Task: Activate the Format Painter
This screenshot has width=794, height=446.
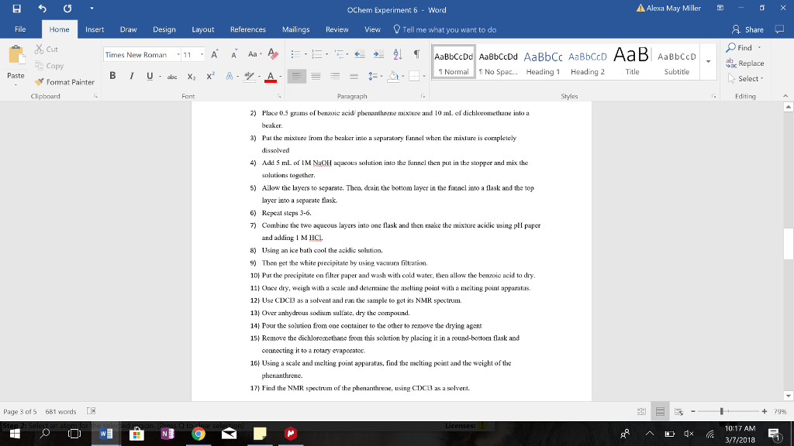Action: [64, 81]
